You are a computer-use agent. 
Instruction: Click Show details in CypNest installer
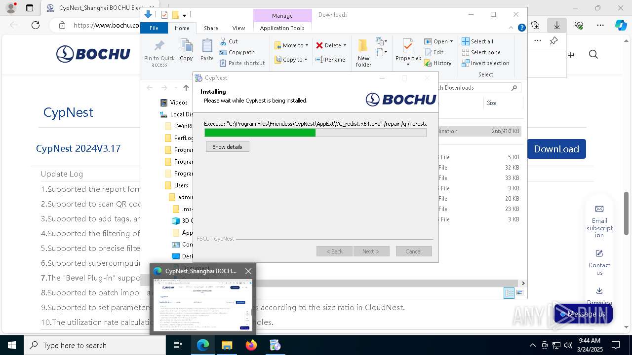(x=227, y=147)
